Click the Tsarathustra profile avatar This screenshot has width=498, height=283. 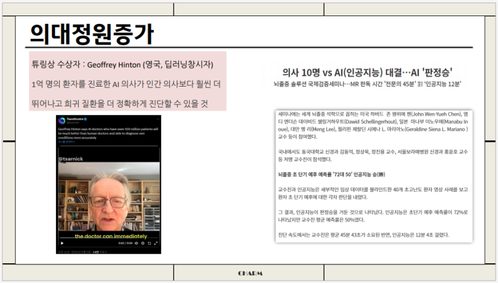(x=62, y=121)
